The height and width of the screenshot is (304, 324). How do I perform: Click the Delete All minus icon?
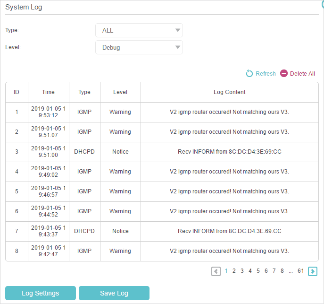coord(284,73)
